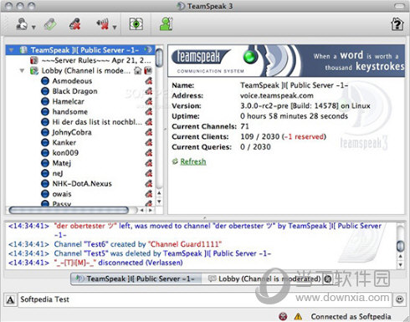Toggle mute microphone in the toolbar
410x322 pixels.
click(75, 24)
